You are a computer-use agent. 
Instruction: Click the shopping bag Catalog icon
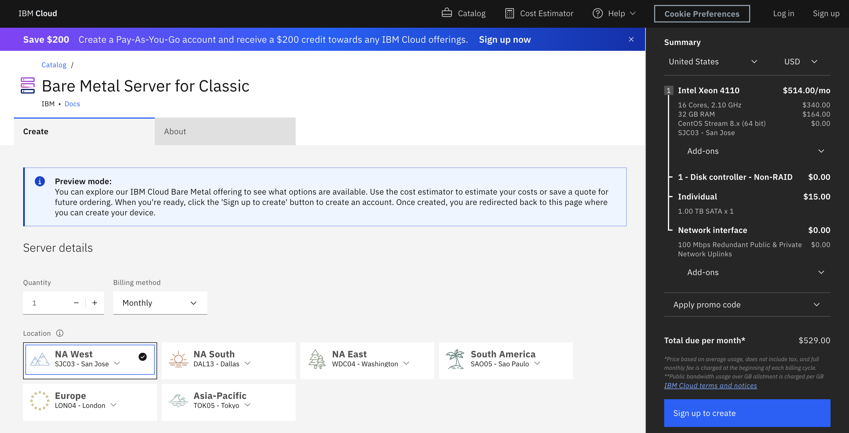(x=446, y=13)
